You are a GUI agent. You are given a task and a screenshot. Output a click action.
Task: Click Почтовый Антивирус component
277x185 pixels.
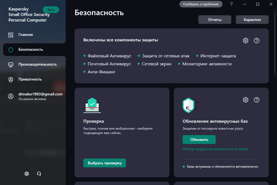(x=107, y=64)
